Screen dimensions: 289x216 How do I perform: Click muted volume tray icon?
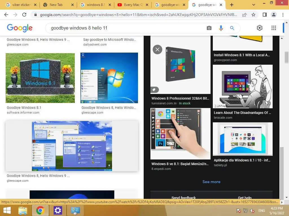[252, 210]
